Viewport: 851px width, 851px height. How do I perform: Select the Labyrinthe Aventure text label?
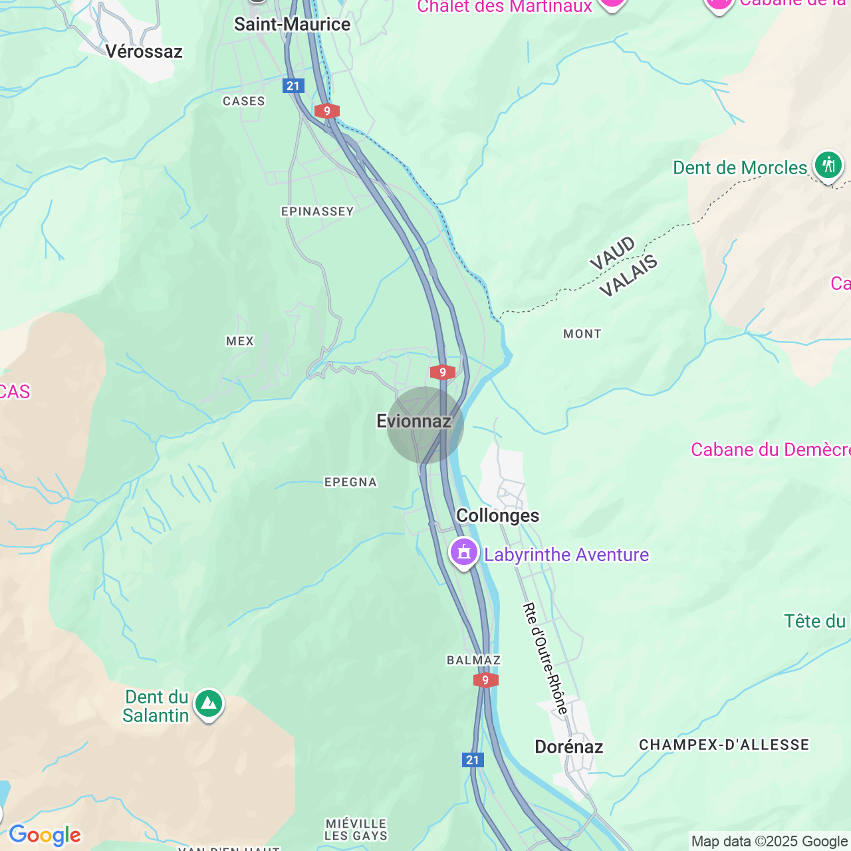(566, 554)
